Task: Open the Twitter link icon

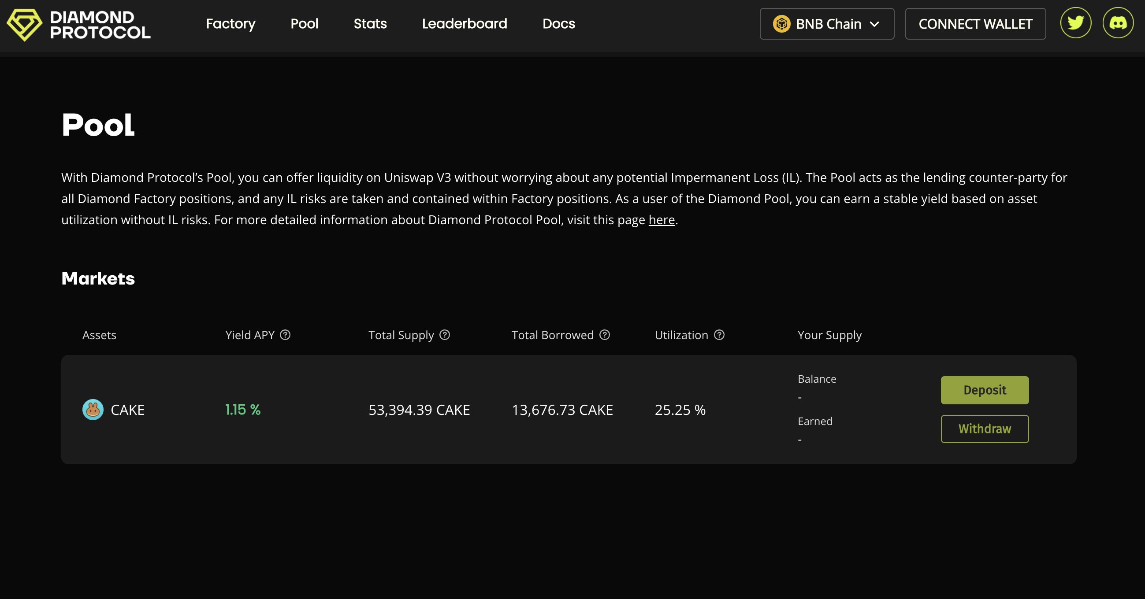Action: coord(1076,22)
